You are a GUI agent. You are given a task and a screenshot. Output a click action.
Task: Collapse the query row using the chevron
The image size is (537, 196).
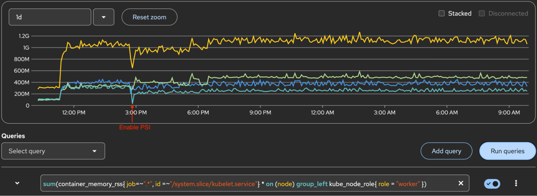[x=17, y=183]
